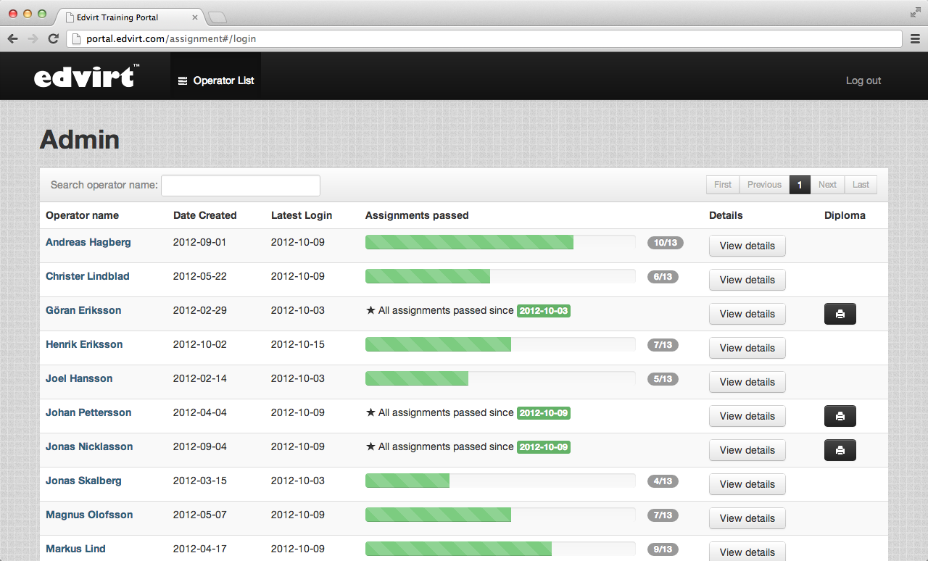Click the Log out link
Viewport: 928px width, 561px height.
[x=863, y=80]
